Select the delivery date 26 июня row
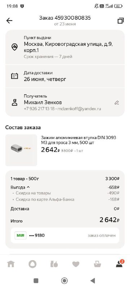The image size is (130, 289). point(65,76)
